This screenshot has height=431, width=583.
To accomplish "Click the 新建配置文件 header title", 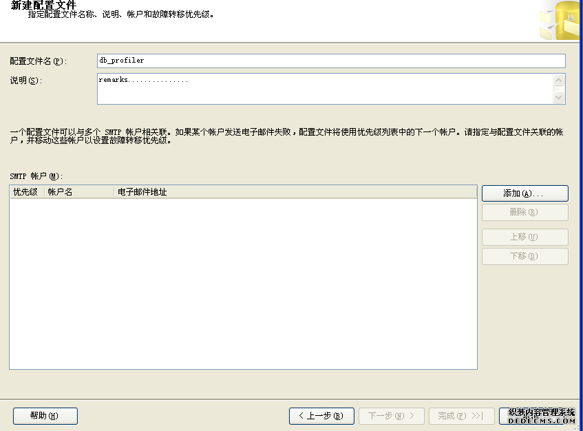I will (43, 5).
